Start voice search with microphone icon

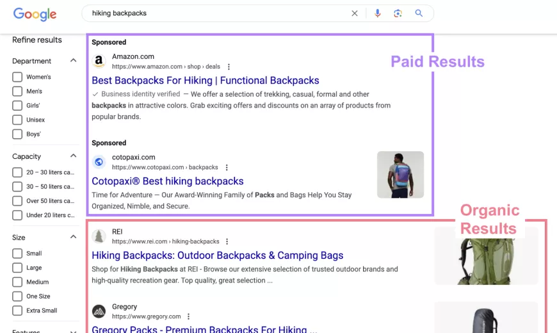tap(378, 13)
